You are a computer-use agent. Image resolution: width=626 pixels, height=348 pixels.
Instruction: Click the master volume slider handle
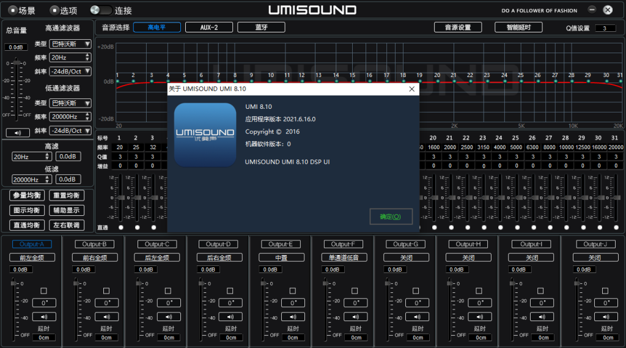pyautogui.click(x=17, y=62)
